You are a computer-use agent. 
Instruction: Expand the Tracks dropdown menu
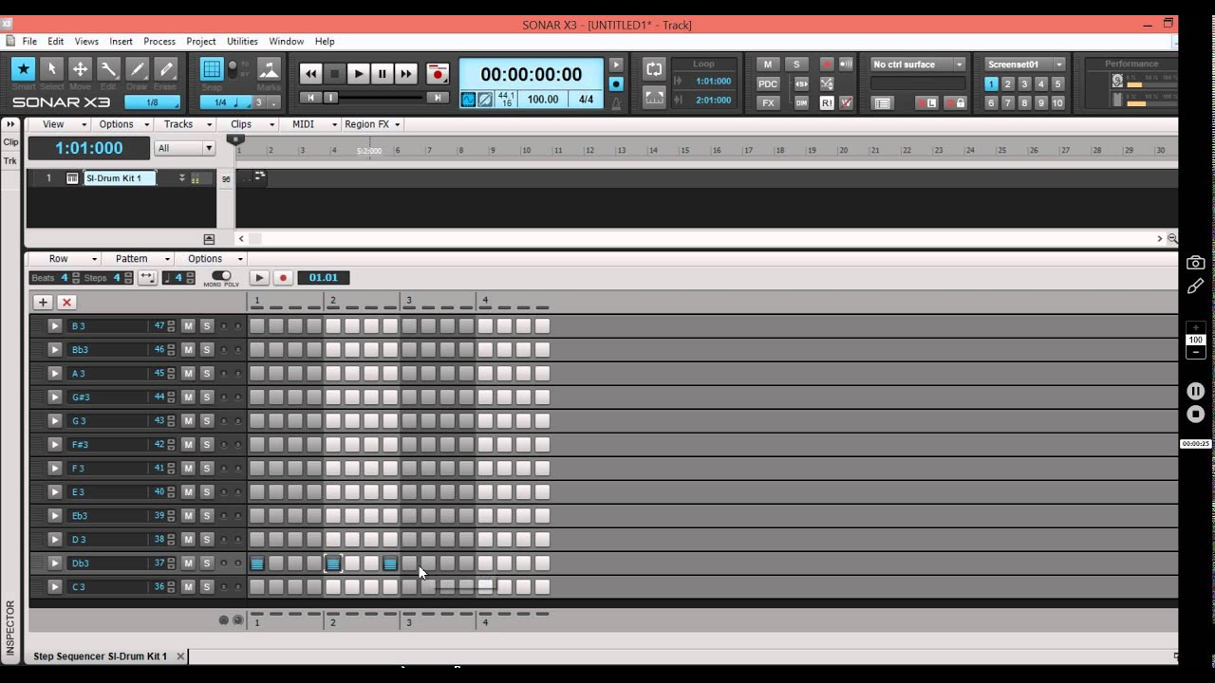(x=184, y=124)
